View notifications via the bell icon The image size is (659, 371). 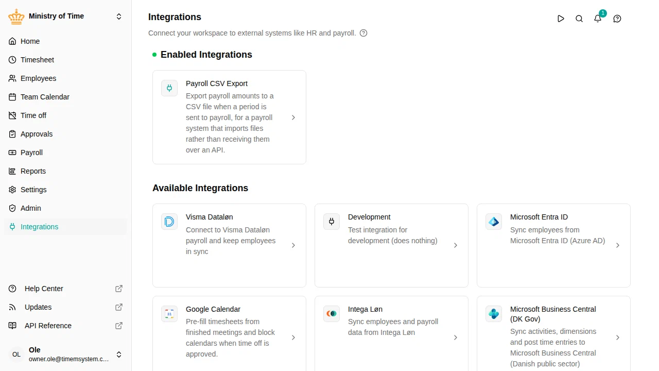tap(598, 19)
